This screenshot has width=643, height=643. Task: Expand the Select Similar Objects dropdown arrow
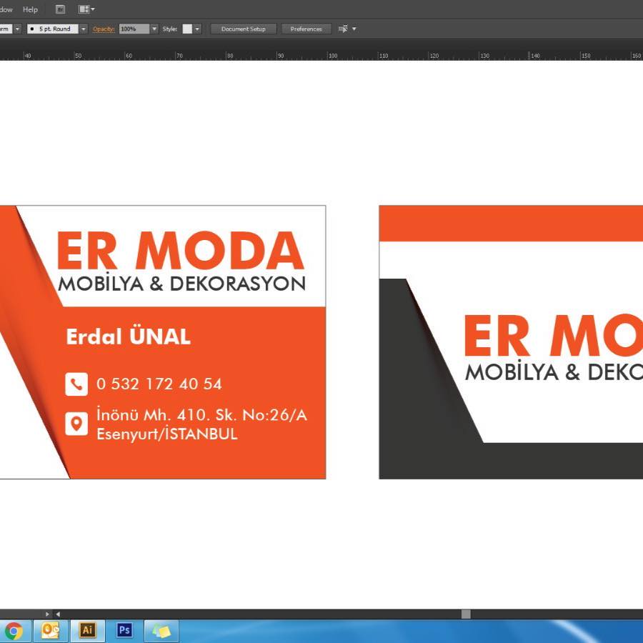354,29
